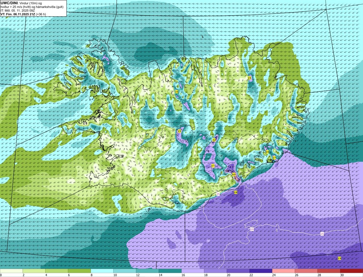
Task: Select the pale cyan 8–10 m/s legend swatch
Action: (x=102, y=271)
